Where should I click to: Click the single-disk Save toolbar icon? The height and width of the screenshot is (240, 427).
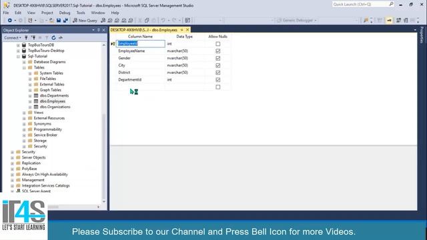(x=59, y=21)
